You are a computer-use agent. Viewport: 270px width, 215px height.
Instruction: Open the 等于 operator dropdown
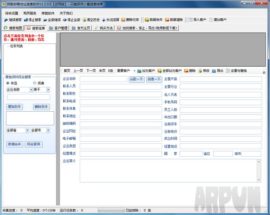[48, 90]
